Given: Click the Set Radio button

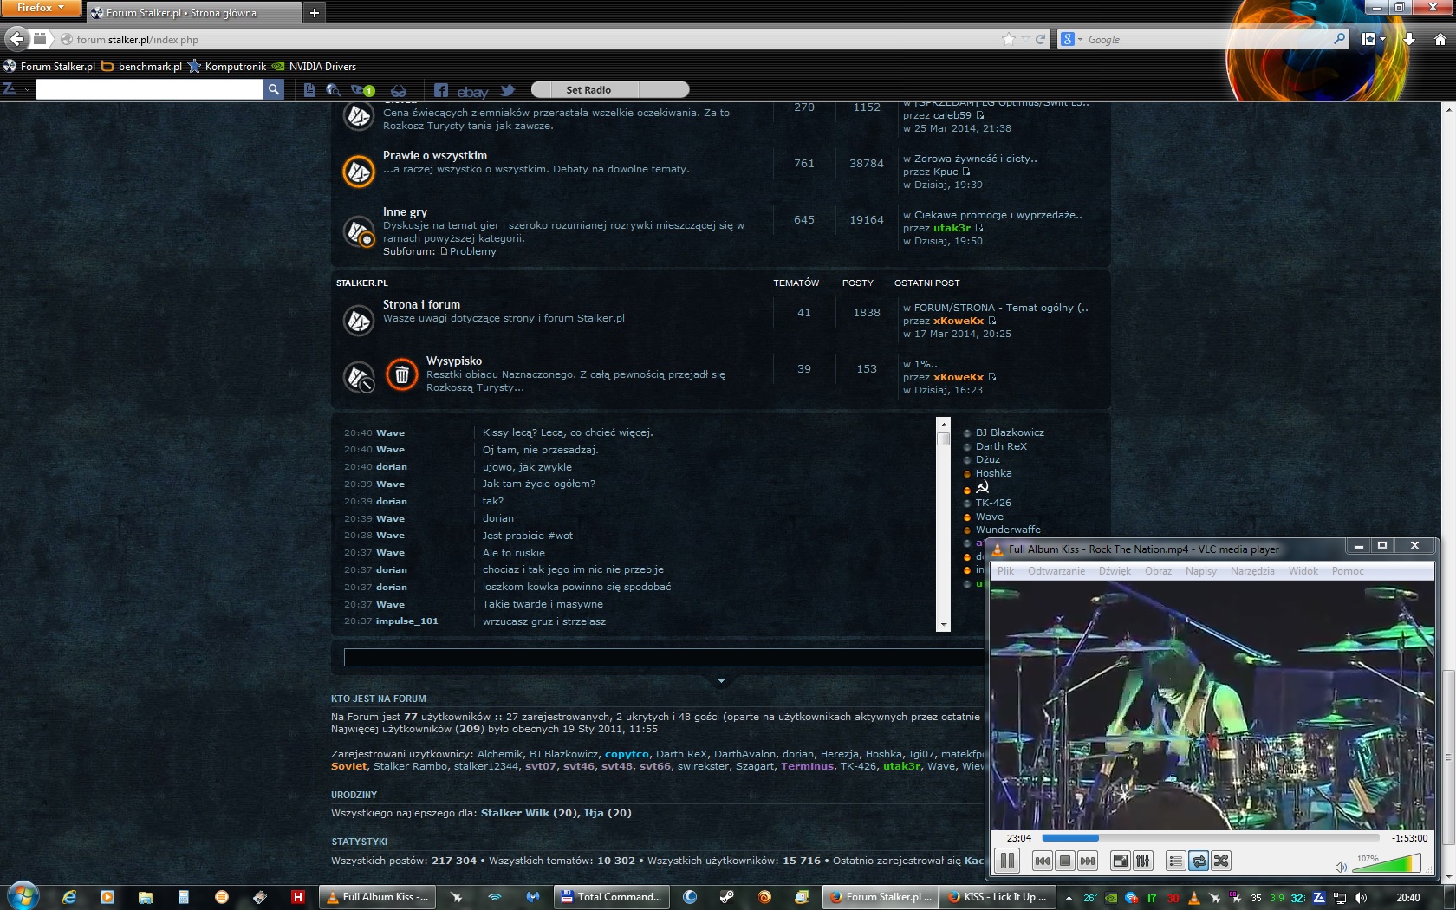Looking at the screenshot, I should pyautogui.click(x=610, y=89).
